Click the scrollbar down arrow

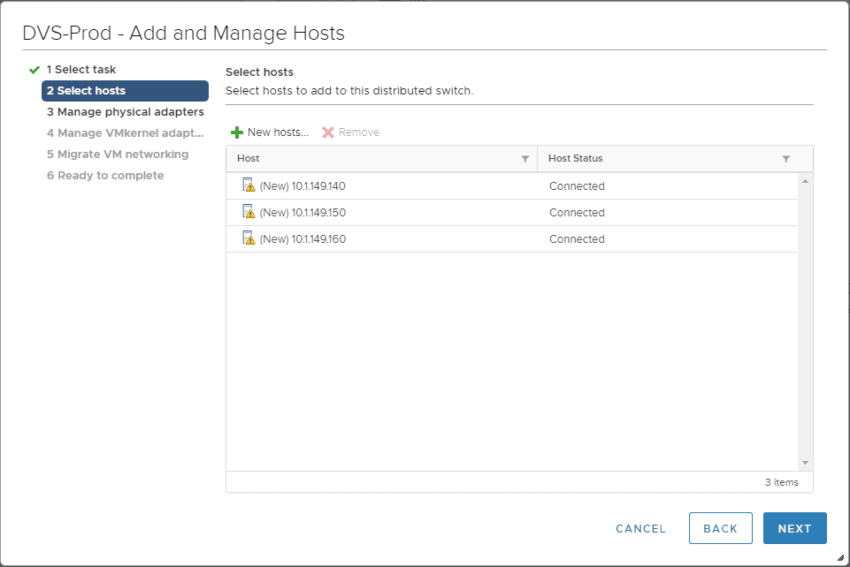pyautogui.click(x=805, y=461)
